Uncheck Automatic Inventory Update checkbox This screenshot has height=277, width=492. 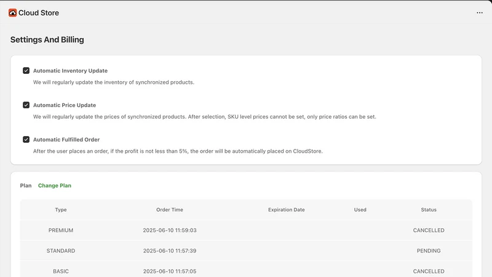pos(26,70)
